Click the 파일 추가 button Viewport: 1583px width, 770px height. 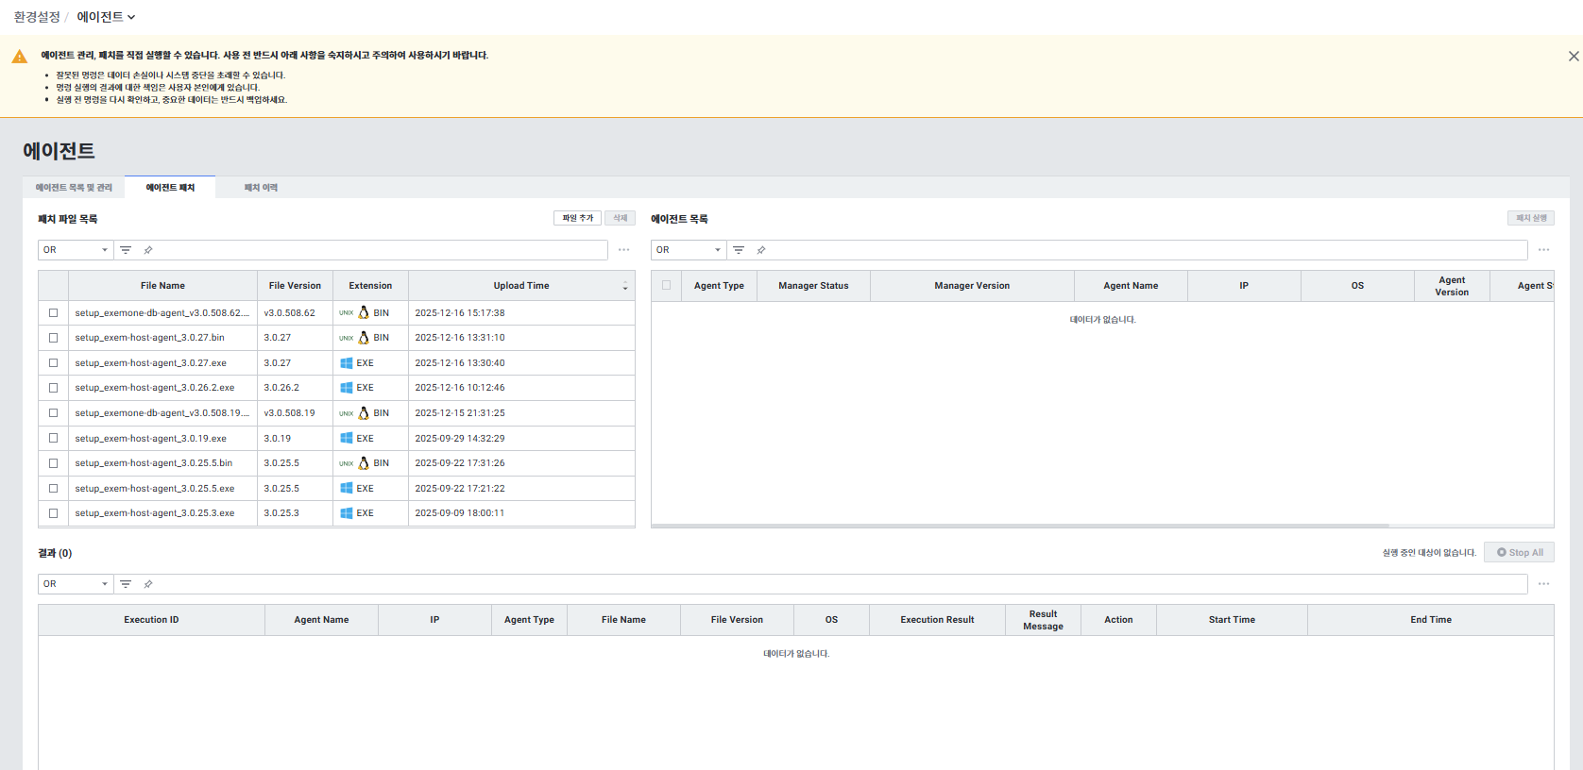coord(577,218)
